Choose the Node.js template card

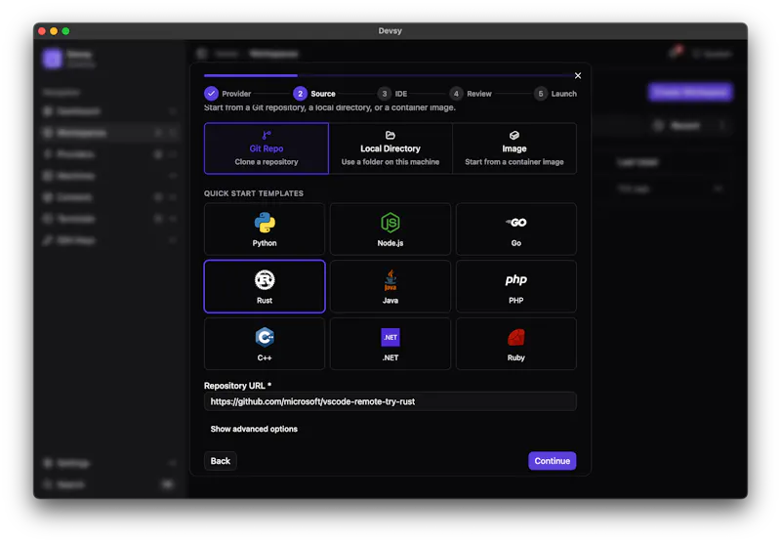[x=390, y=230]
